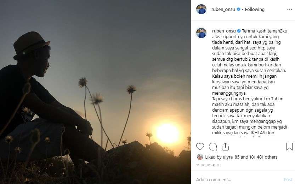Open the three-dot options menu
The height and width of the screenshot is (184, 295).
(290, 10)
